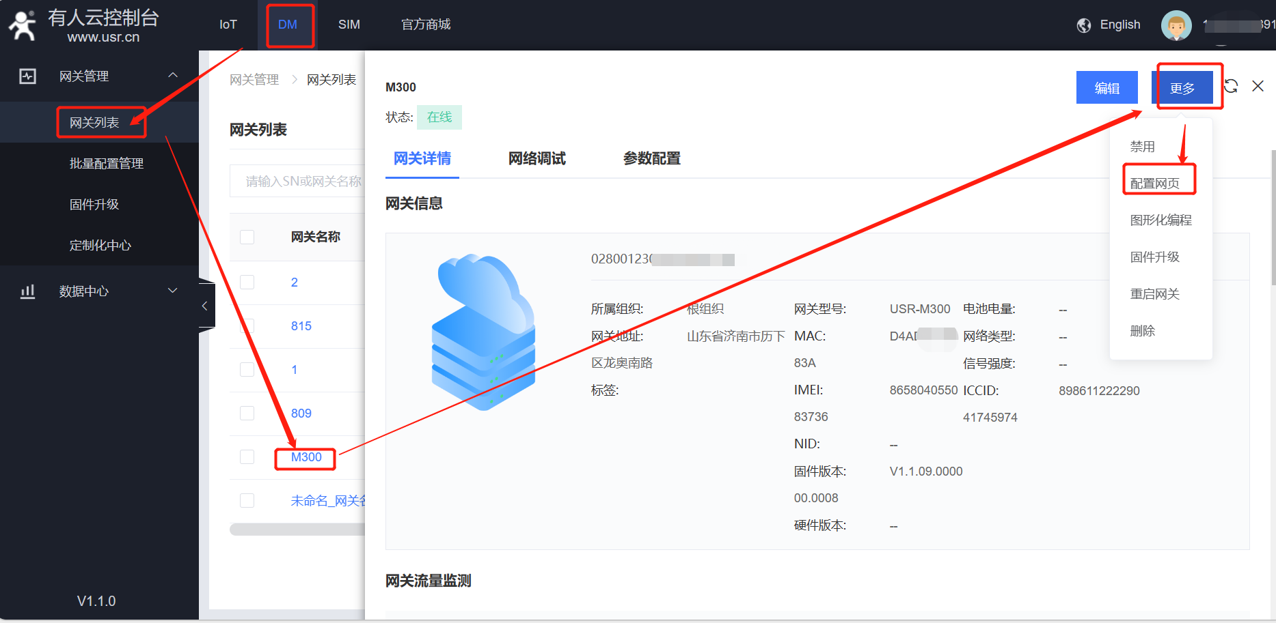Click the refresh icon beside the 更多 button
This screenshot has height=623, width=1276.
[x=1231, y=86]
